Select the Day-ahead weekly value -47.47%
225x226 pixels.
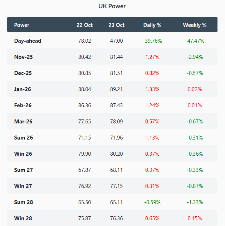coord(195,41)
